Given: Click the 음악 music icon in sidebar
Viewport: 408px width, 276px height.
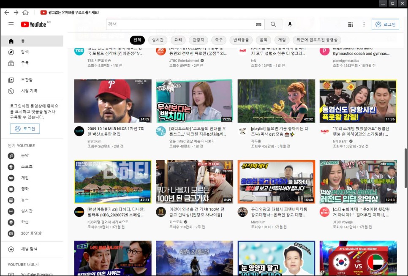Looking at the screenshot, I should click(11, 156).
